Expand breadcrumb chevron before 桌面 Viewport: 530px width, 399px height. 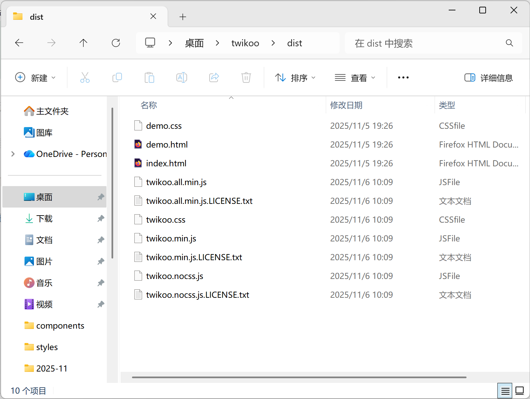click(x=170, y=43)
